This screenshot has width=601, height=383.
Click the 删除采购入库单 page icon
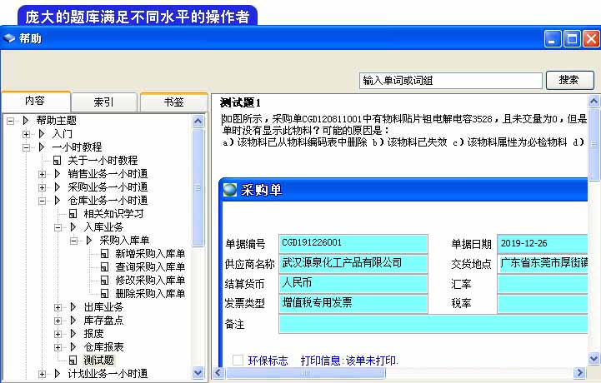105,294
